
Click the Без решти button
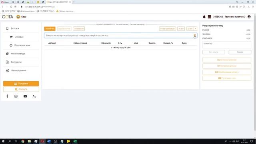click(214, 52)
